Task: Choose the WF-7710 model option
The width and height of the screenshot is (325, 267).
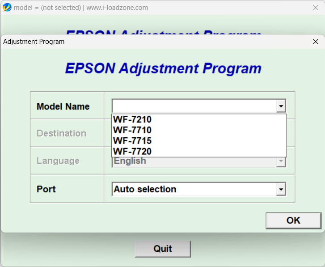Action: point(132,130)
